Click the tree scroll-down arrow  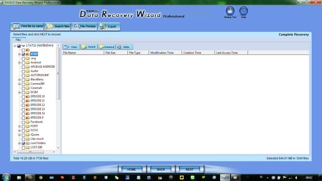click(58, 148)
